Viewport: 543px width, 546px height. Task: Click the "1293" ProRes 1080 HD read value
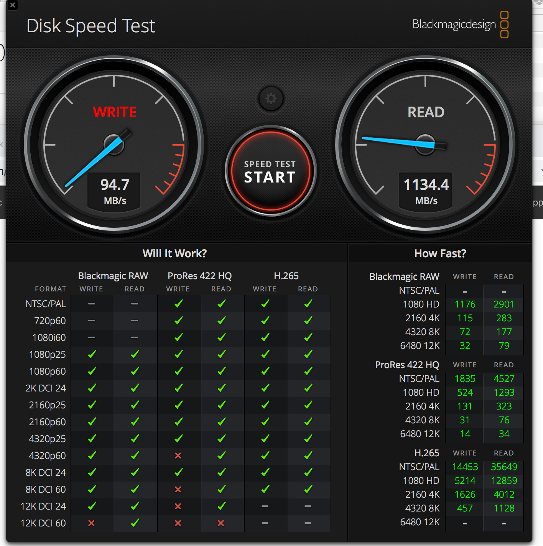pos(504,393)
